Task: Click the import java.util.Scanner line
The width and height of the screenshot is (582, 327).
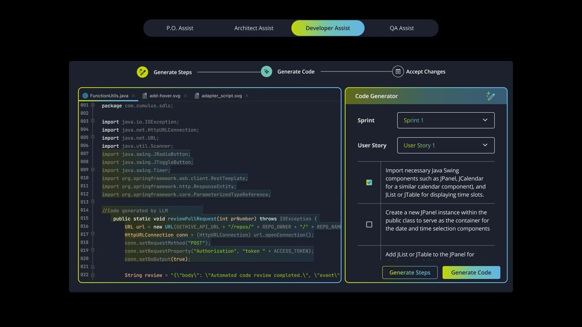Action: (137, 146)
